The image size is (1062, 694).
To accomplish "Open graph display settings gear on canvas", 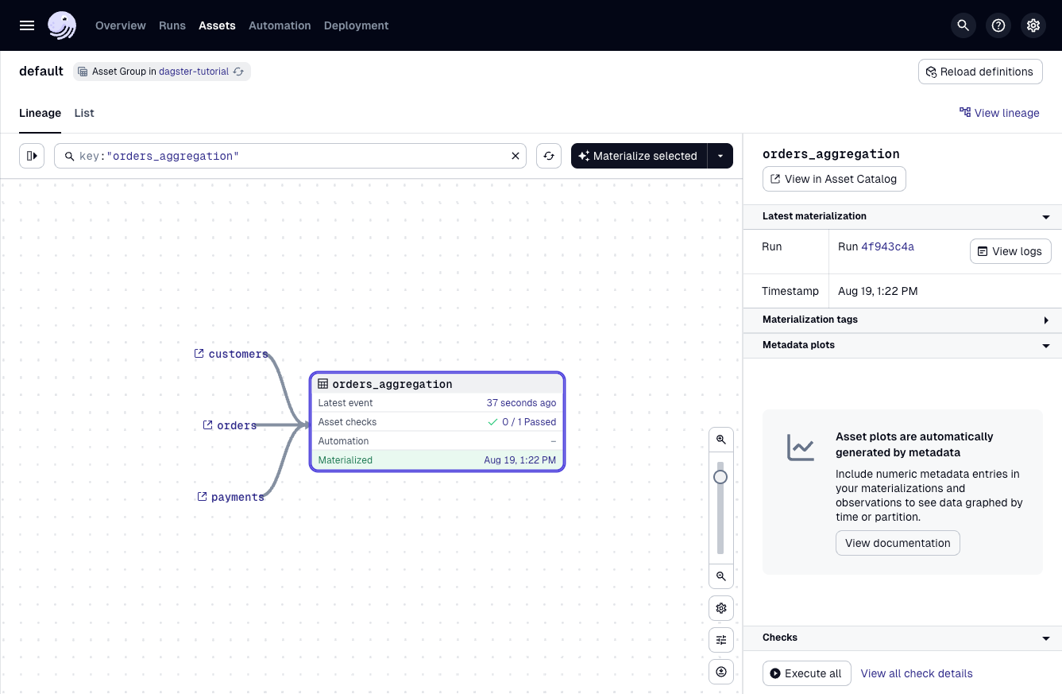I will pyautogui.click(x=721, y=608).
